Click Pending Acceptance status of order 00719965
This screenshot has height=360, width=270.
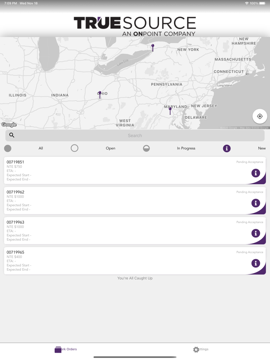click(250, 252)
